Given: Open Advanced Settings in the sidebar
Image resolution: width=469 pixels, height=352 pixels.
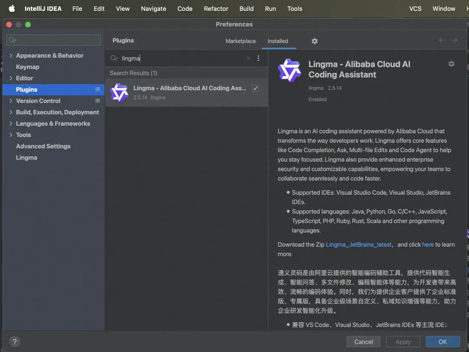Looking at the screenshot, I should point(43,146).
